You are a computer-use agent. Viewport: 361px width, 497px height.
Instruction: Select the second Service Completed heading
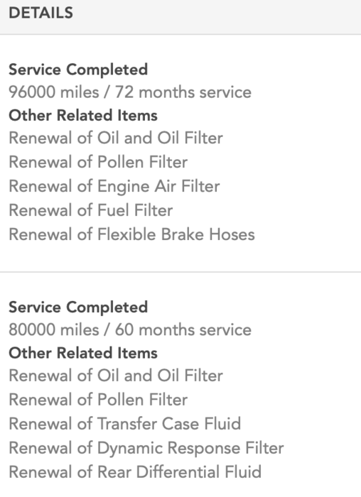[78, 307]
